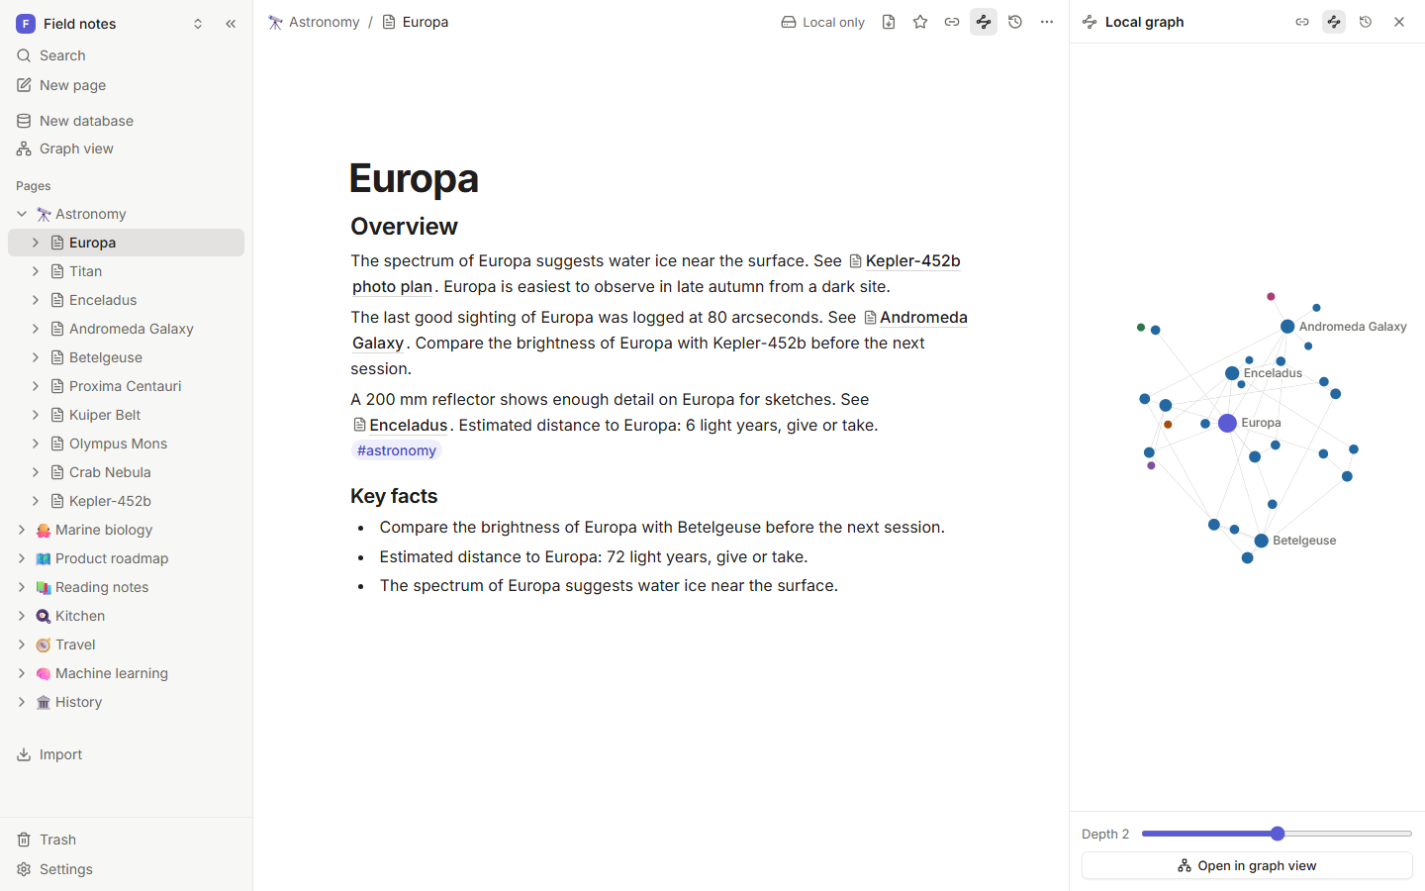The width and height of the screenshot is (1425, 891).
Task: Collapse the Astronomy section in page tree
Action: tap(22, 214)
